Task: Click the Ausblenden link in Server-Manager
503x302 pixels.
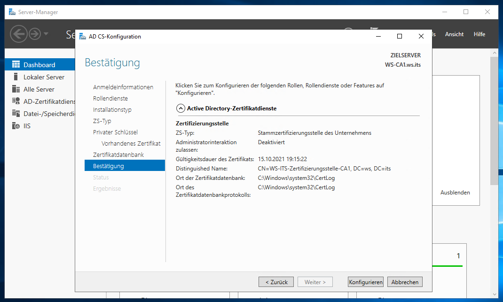Action: 455,193
